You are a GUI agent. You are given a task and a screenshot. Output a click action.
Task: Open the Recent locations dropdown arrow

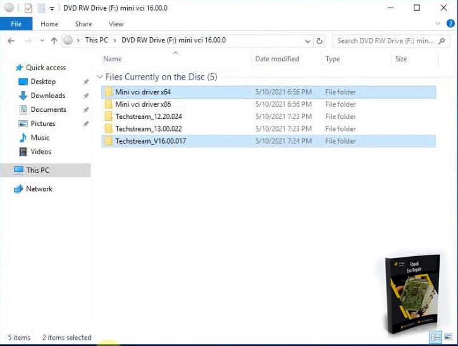coord(42,40)
